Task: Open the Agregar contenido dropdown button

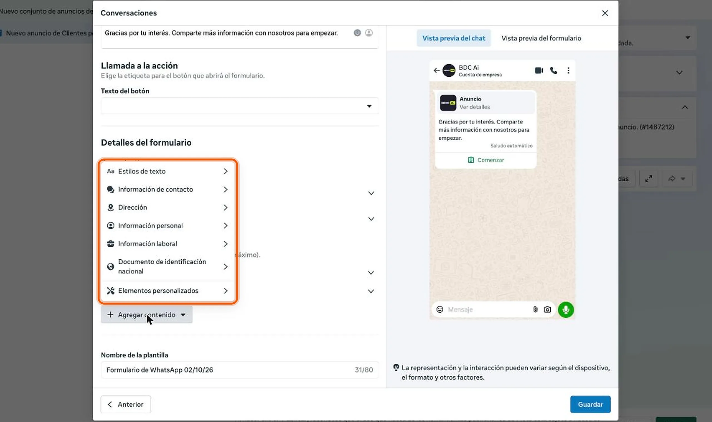Action: pyautogui.click(x=147, y=315)
